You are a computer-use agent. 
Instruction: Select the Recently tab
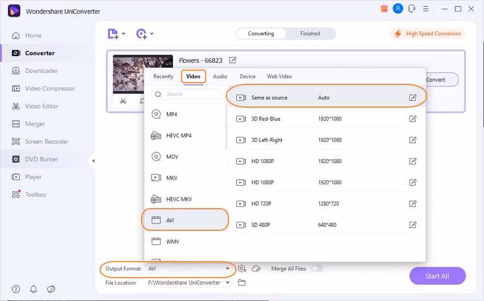pyautogui.click(x=163, y=76)
